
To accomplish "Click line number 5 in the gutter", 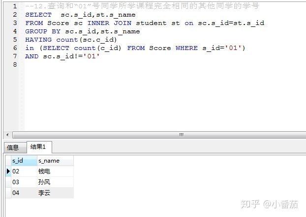I will pos(15,40).
